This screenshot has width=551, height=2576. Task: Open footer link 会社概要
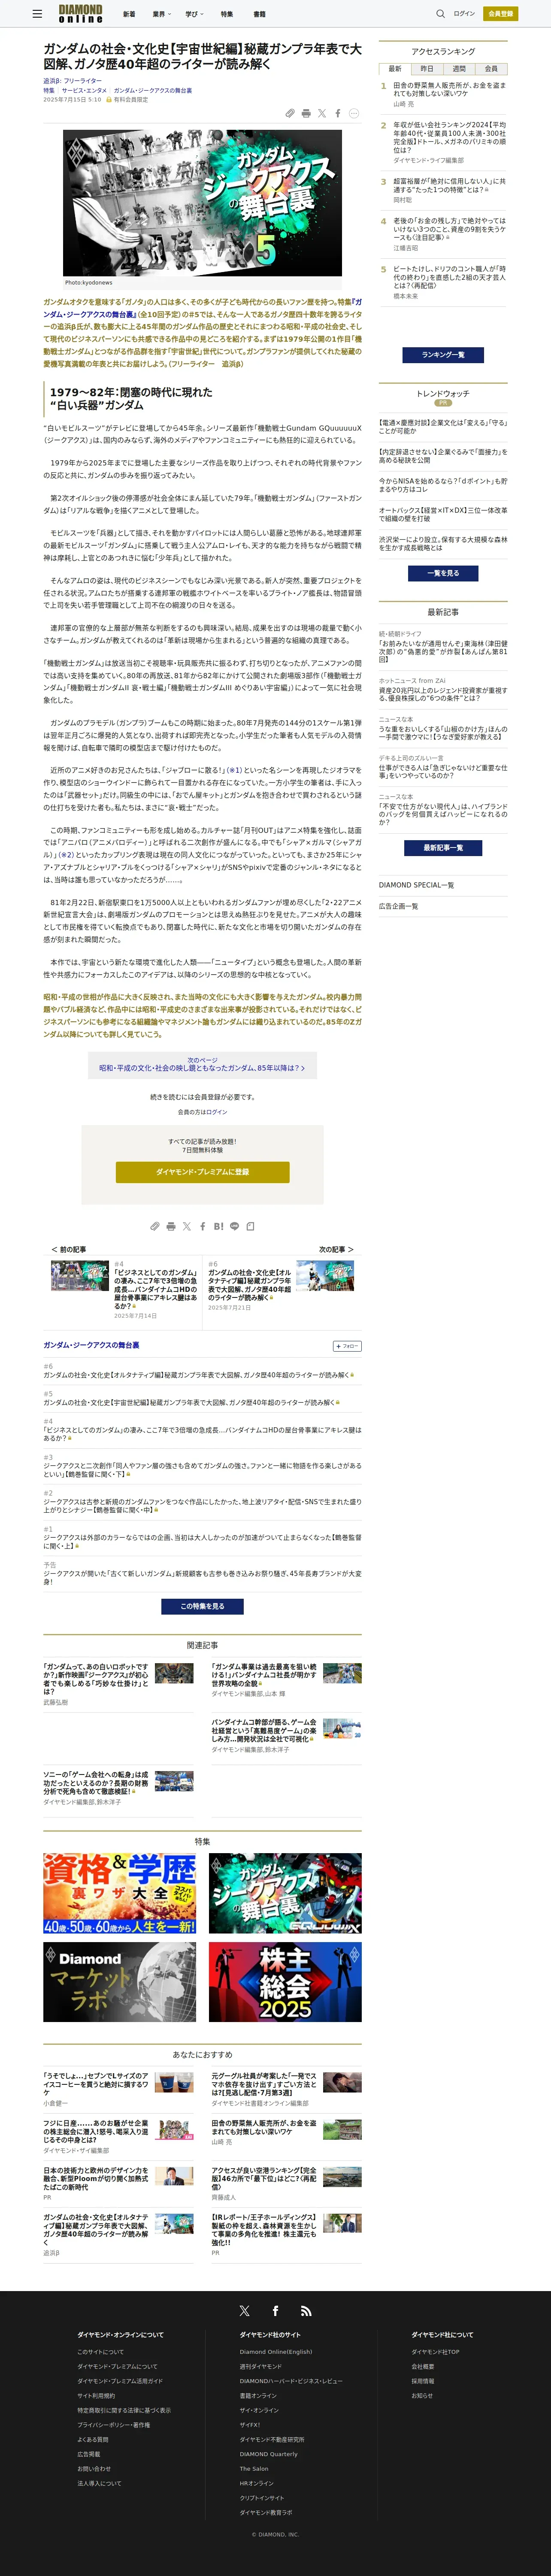(422, 2367)
